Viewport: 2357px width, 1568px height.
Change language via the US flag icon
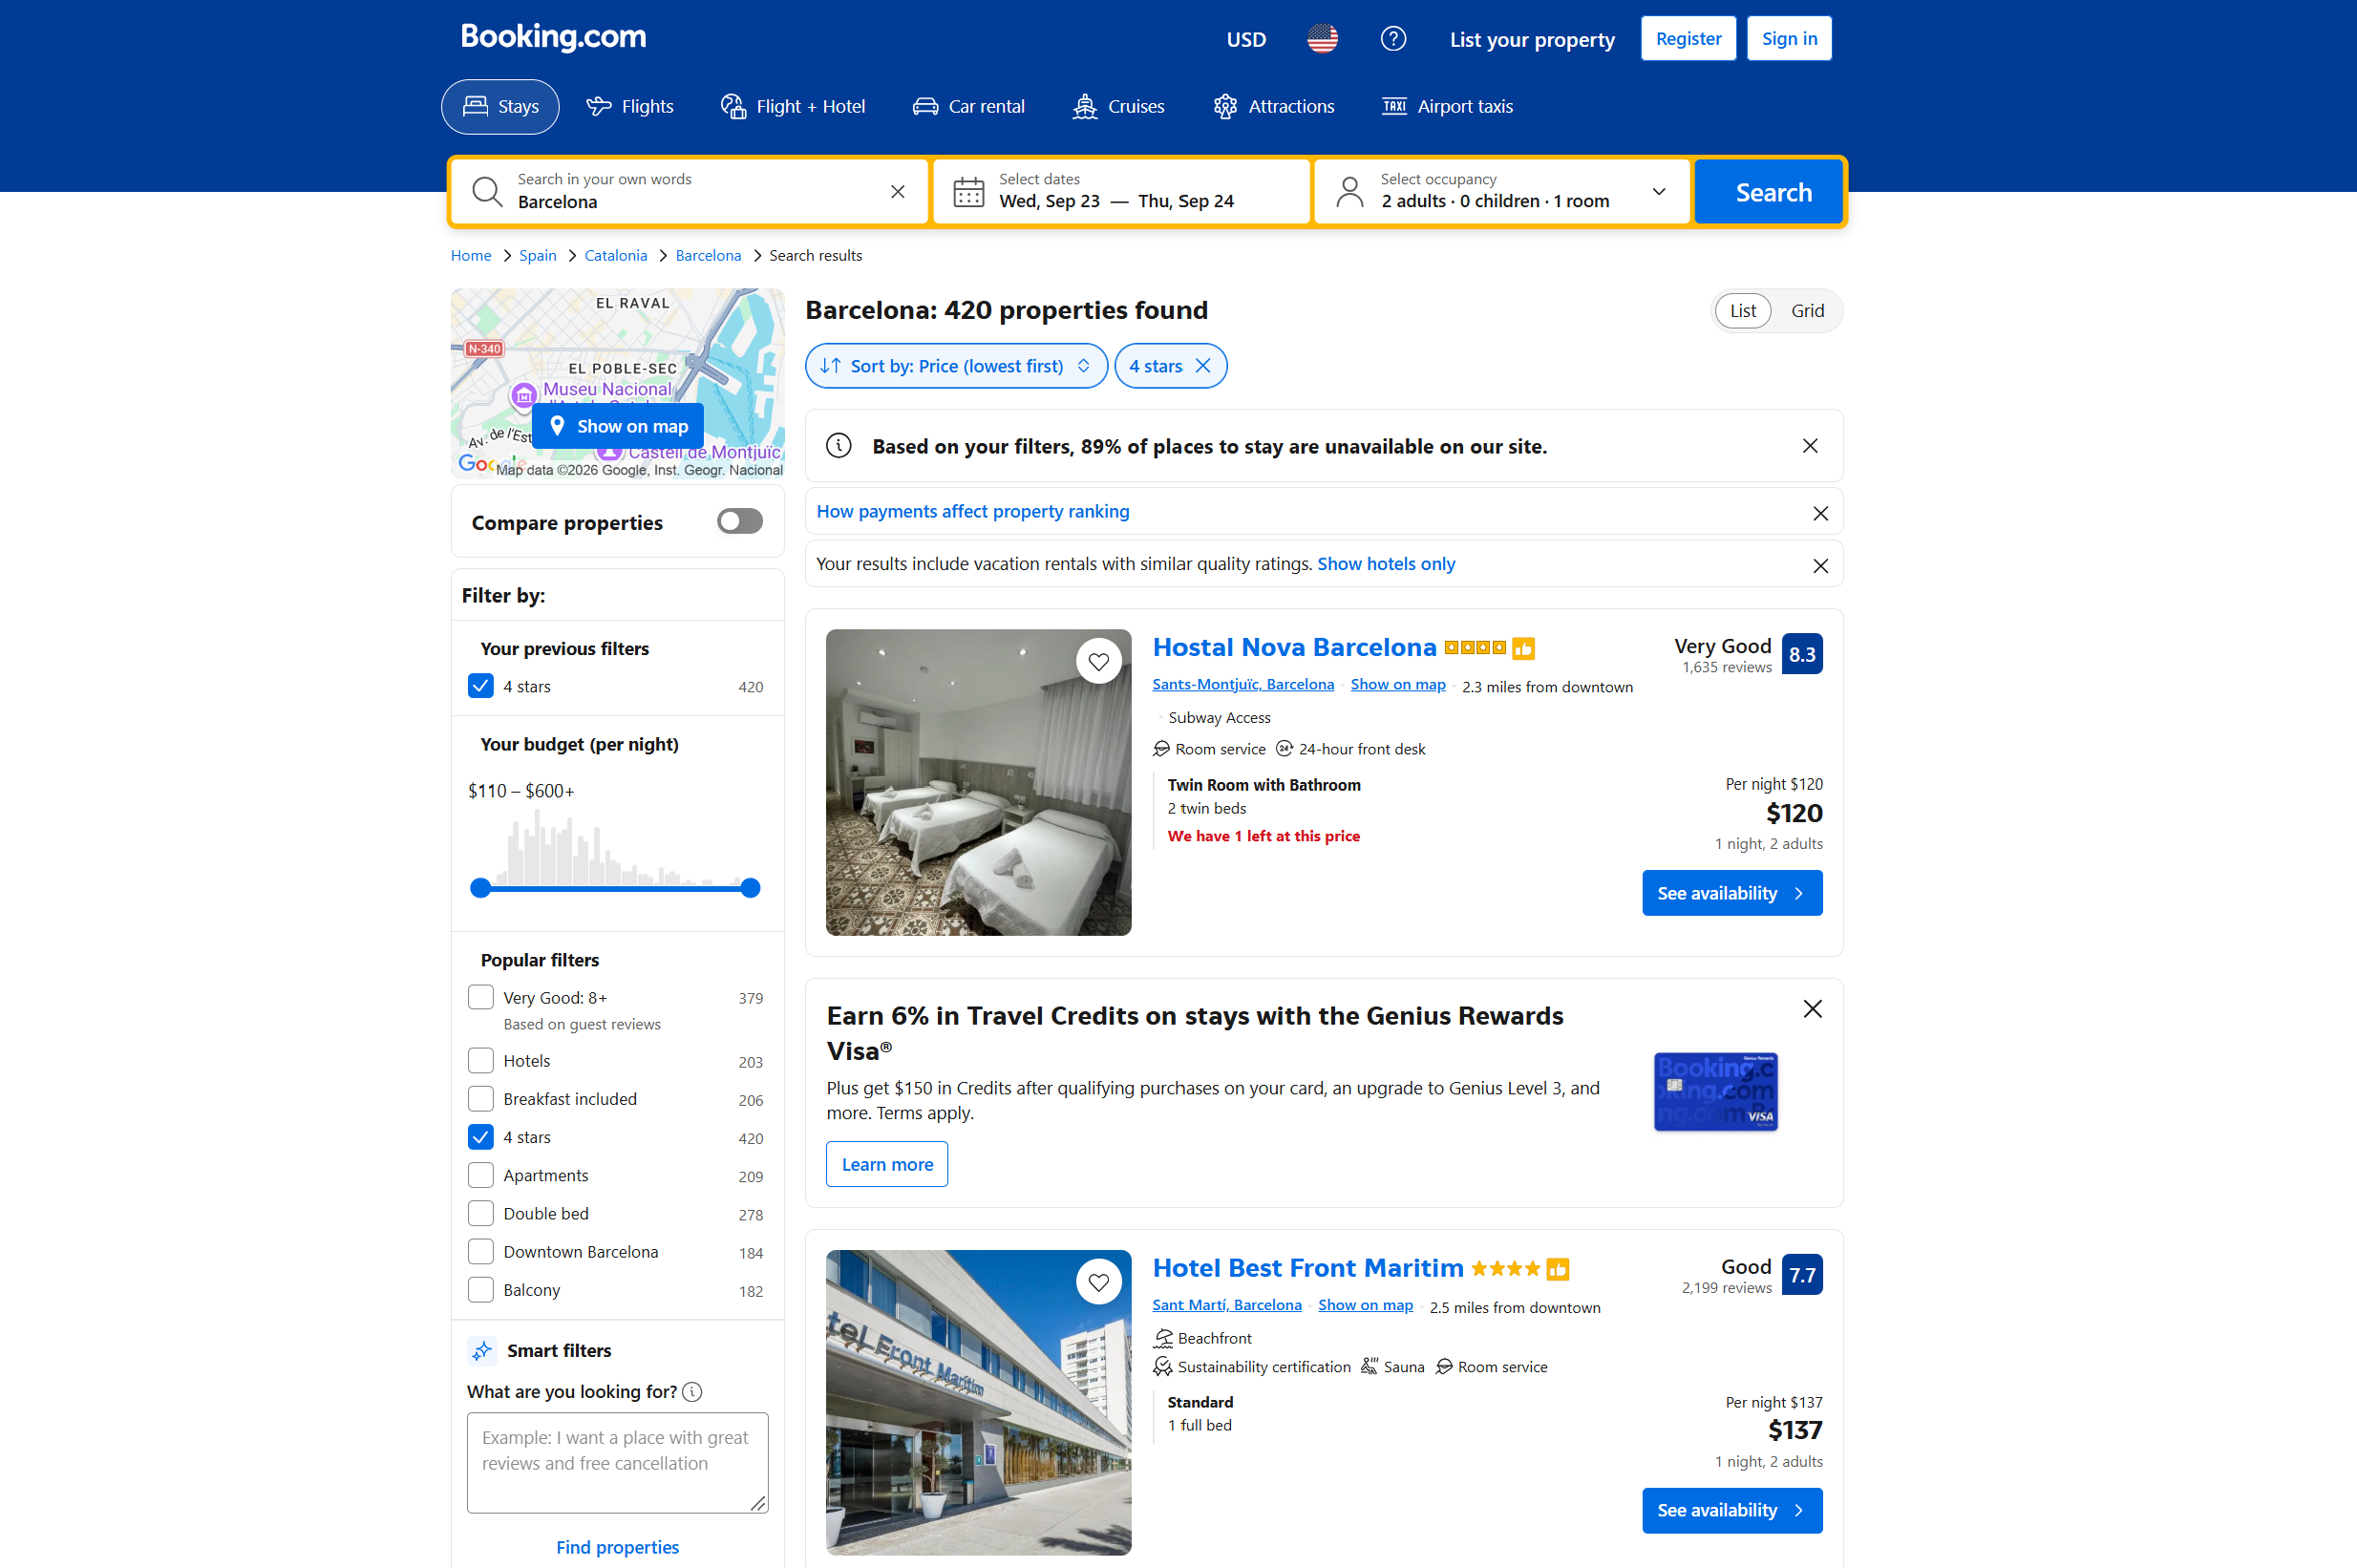coord(1322,39)
